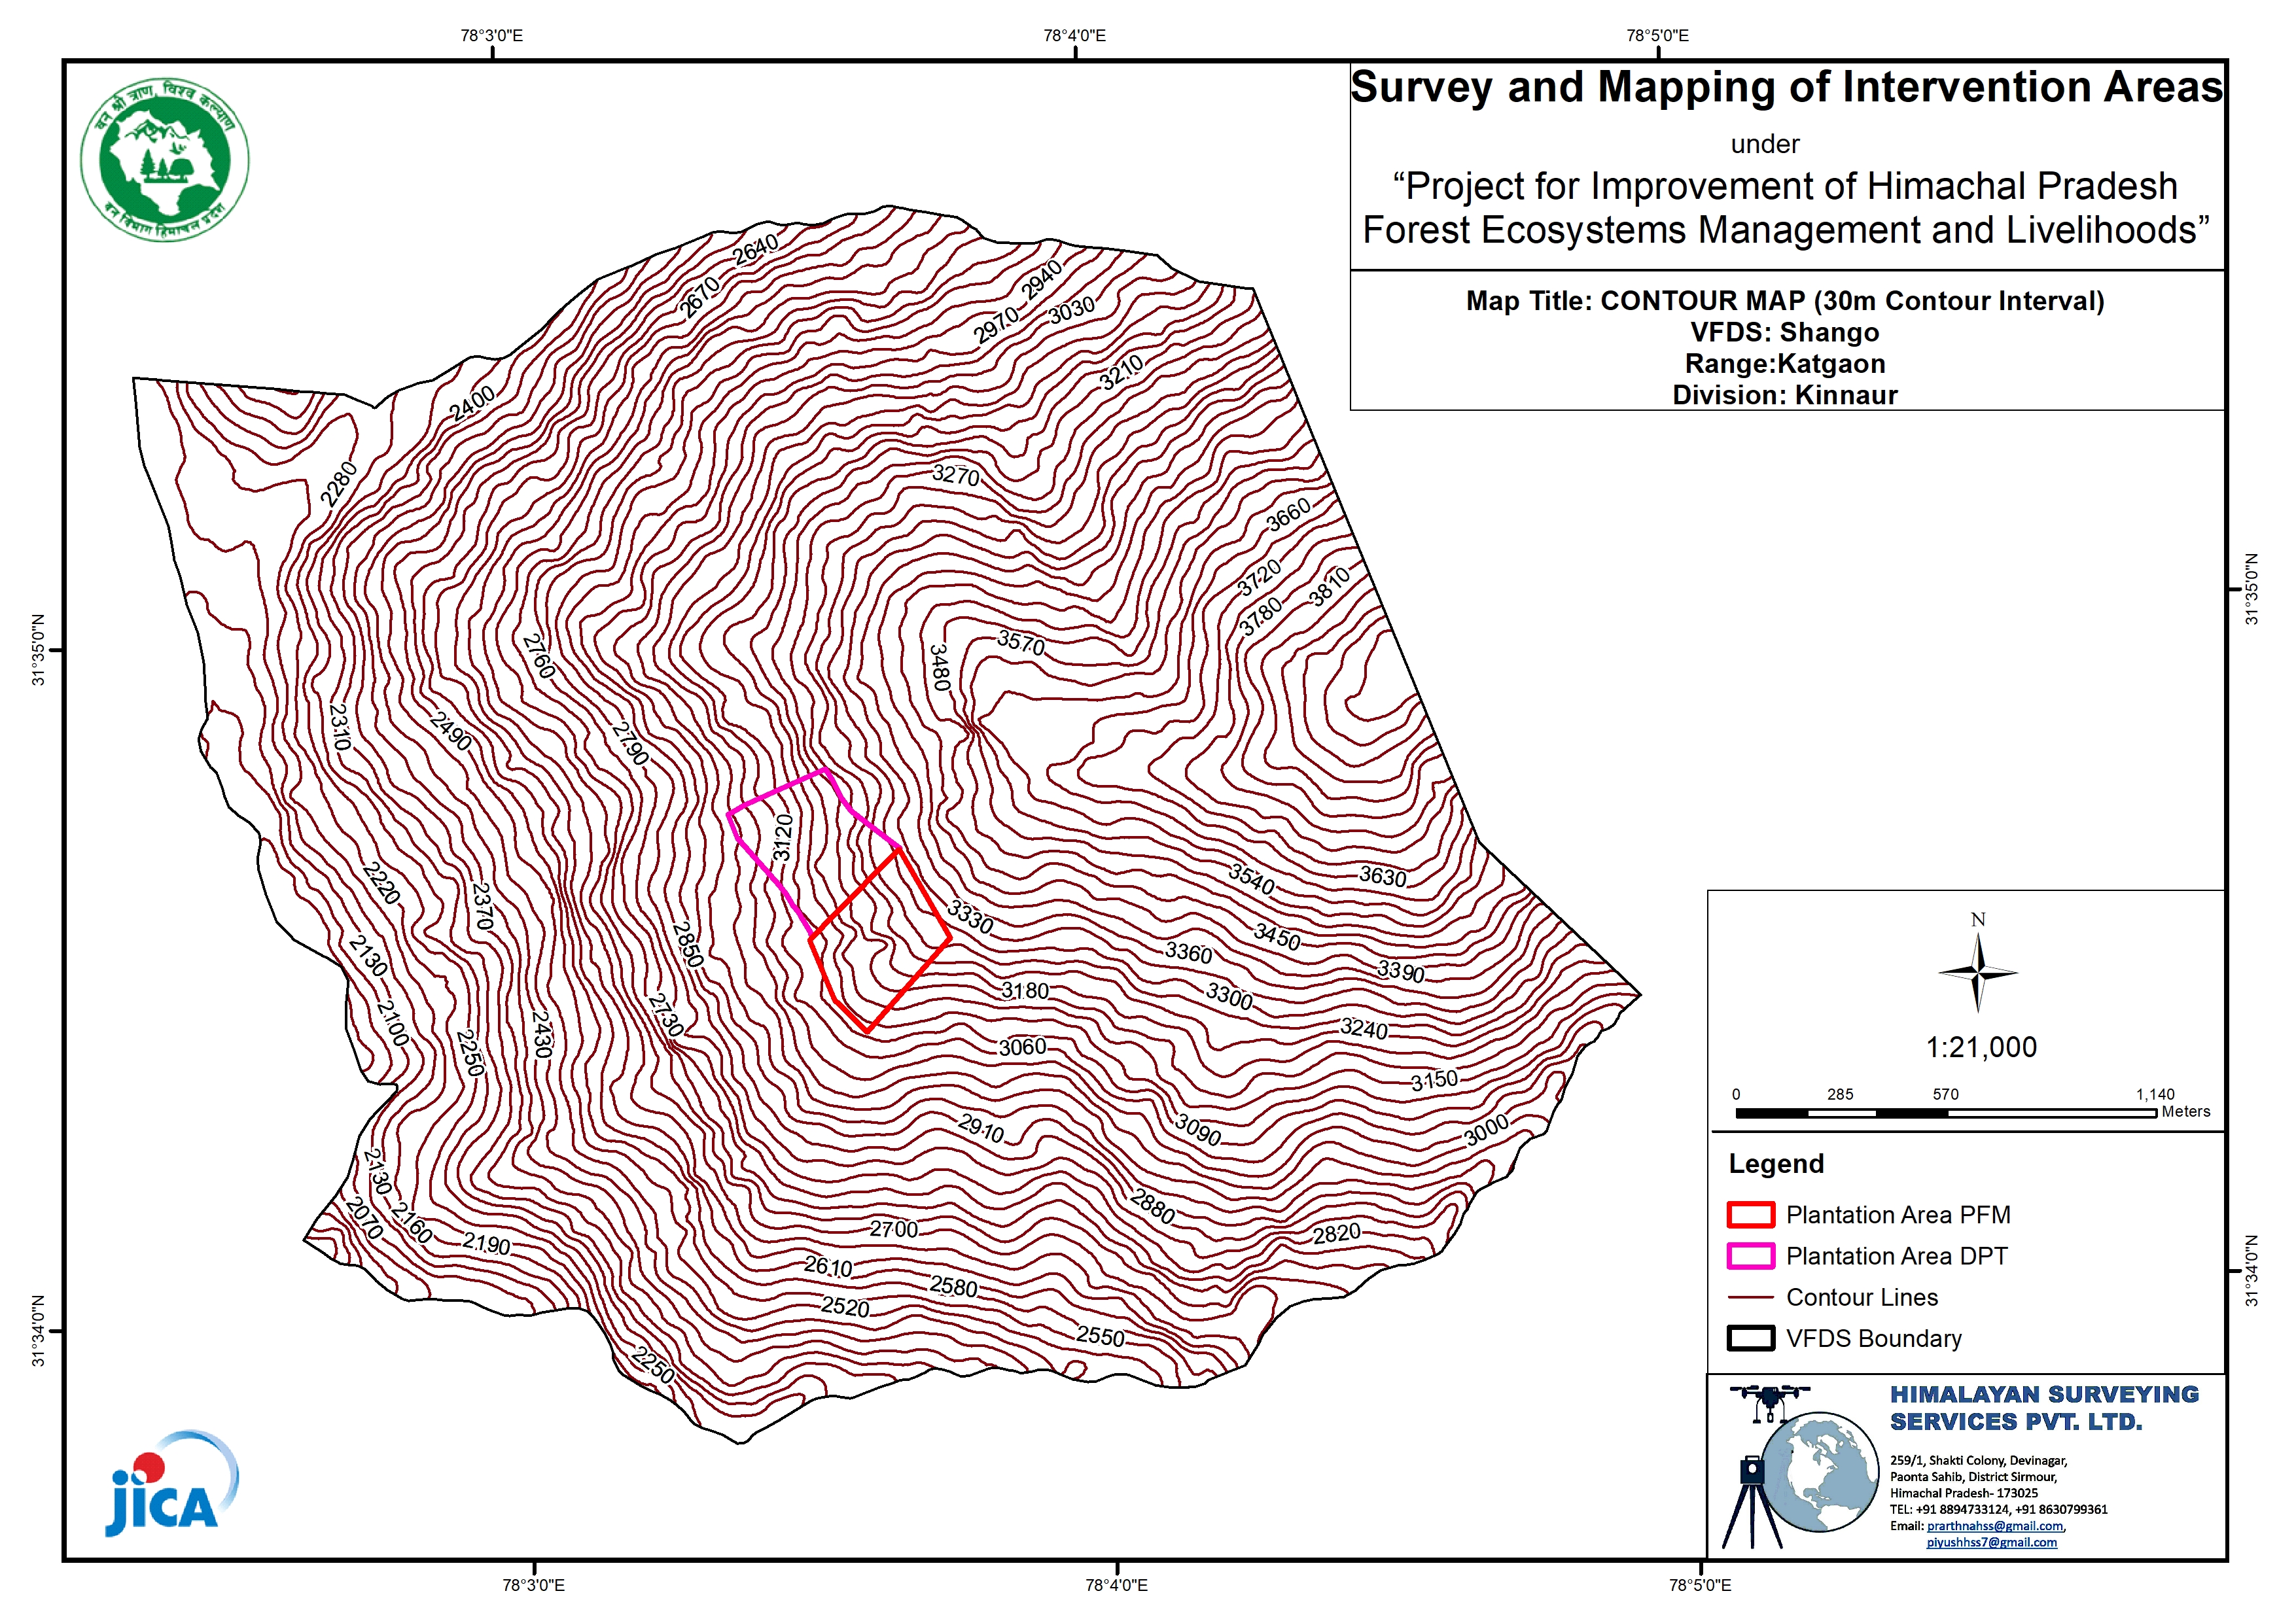Click the 3120 contour label inside DPT area
Image resolution: width=2296 pixels, height=1623 pixels.
[783, 837]
